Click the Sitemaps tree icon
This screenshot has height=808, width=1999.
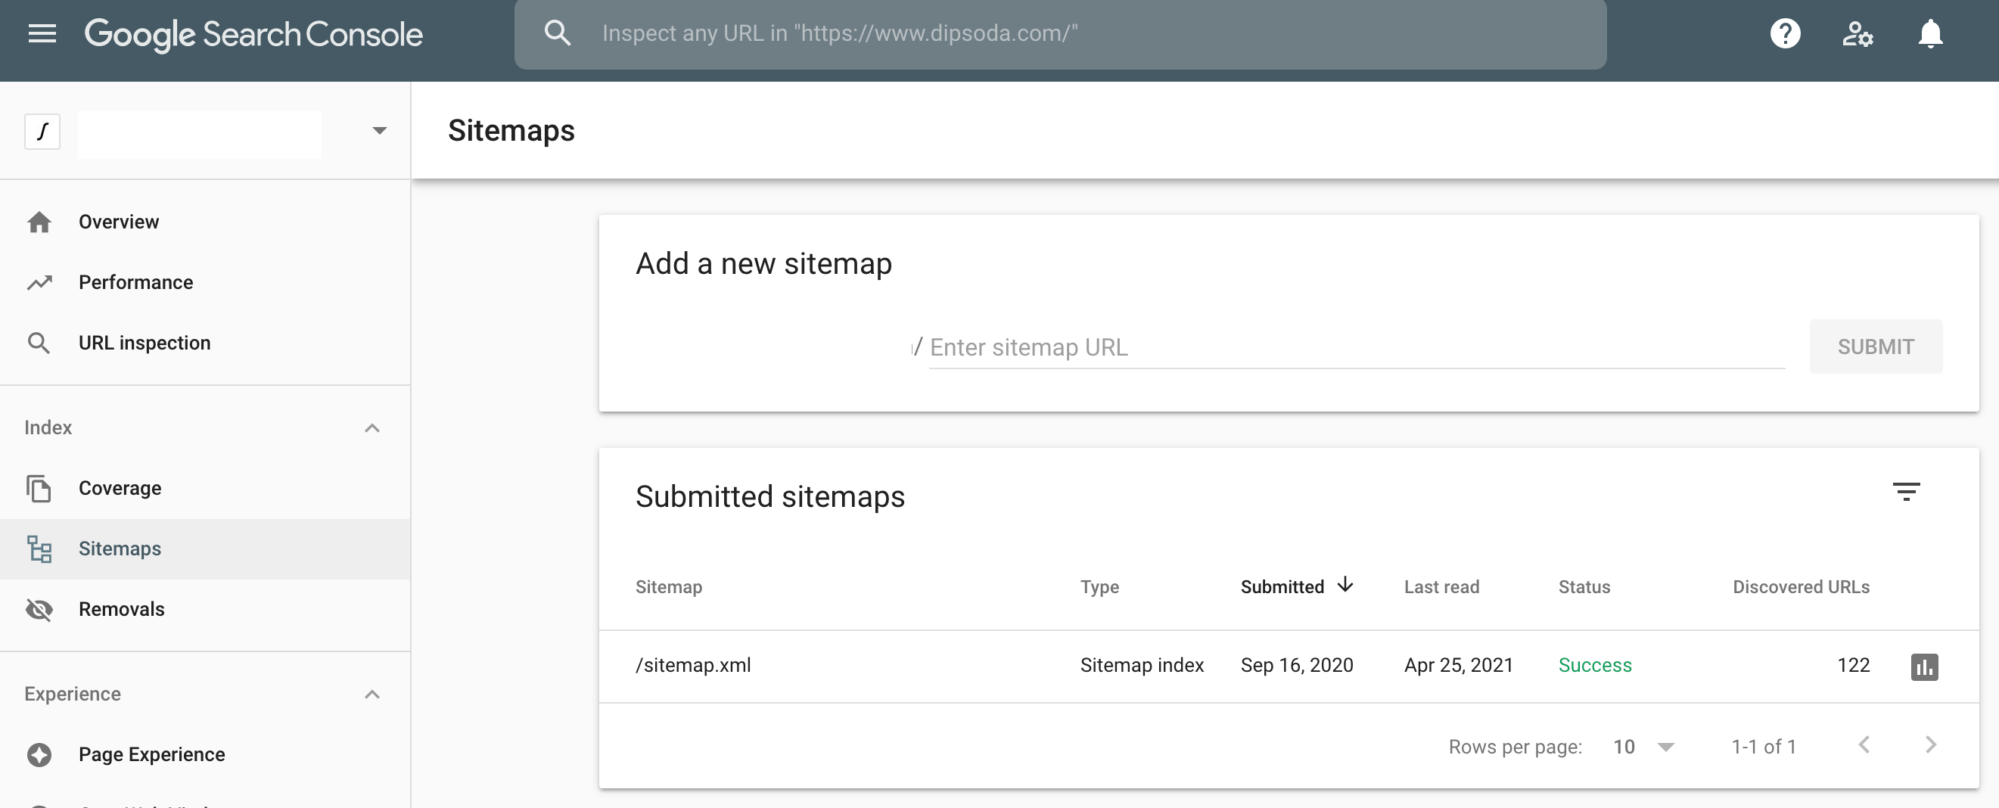click(x=39, y=549)
